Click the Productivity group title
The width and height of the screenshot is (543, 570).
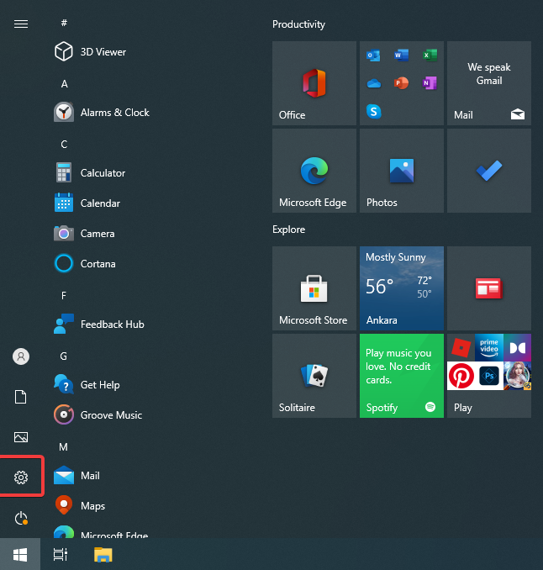[298, 24]
